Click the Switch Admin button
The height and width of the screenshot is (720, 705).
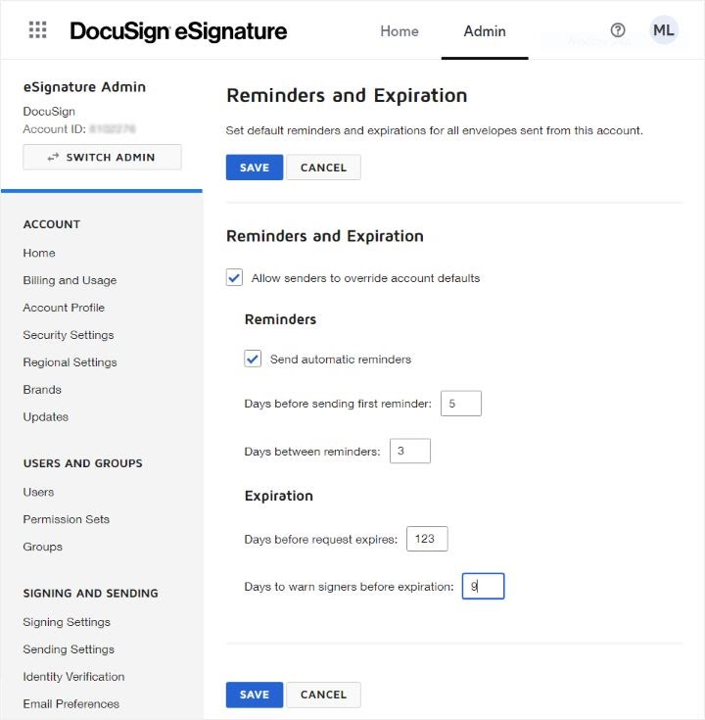click(x=103, y=157)
